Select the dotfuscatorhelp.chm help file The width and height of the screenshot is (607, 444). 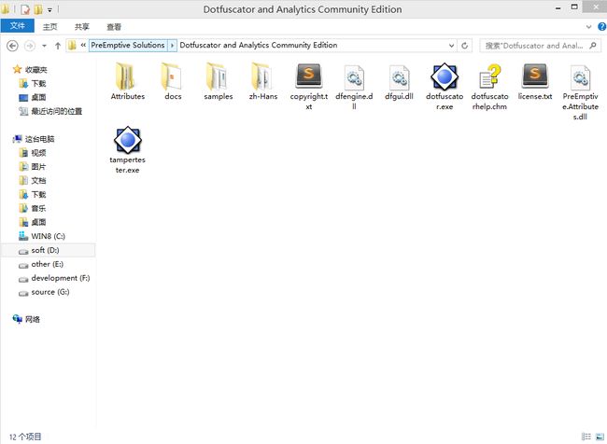click(x=489, y=88)
